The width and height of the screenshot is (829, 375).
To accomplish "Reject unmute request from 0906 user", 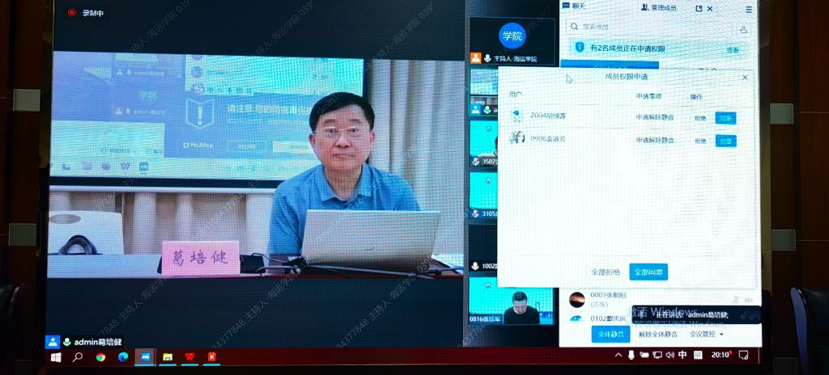I will (699, 141).
